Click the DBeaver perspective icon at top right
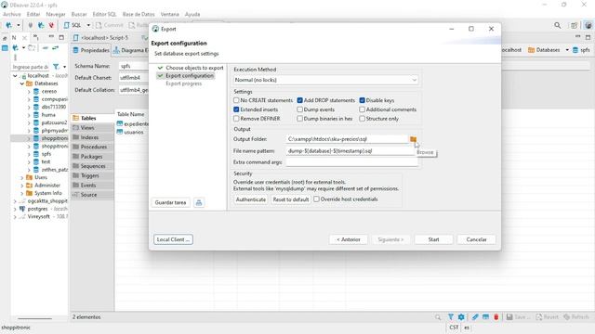This screenshot has height=334, width=595. pyautogui.click(x=588, y=25)
